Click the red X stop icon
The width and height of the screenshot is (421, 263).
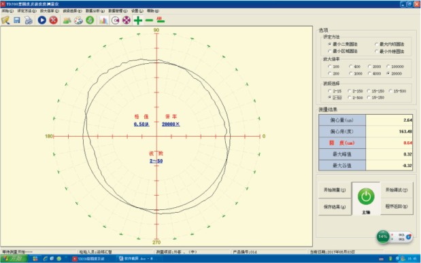54,20
